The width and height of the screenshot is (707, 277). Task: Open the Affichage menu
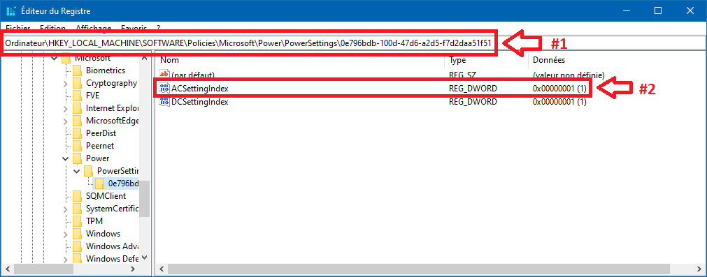coord(93,28)
